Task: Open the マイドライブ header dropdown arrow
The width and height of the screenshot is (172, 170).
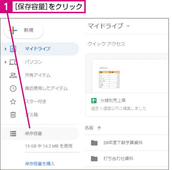Action: pos(128,26)
